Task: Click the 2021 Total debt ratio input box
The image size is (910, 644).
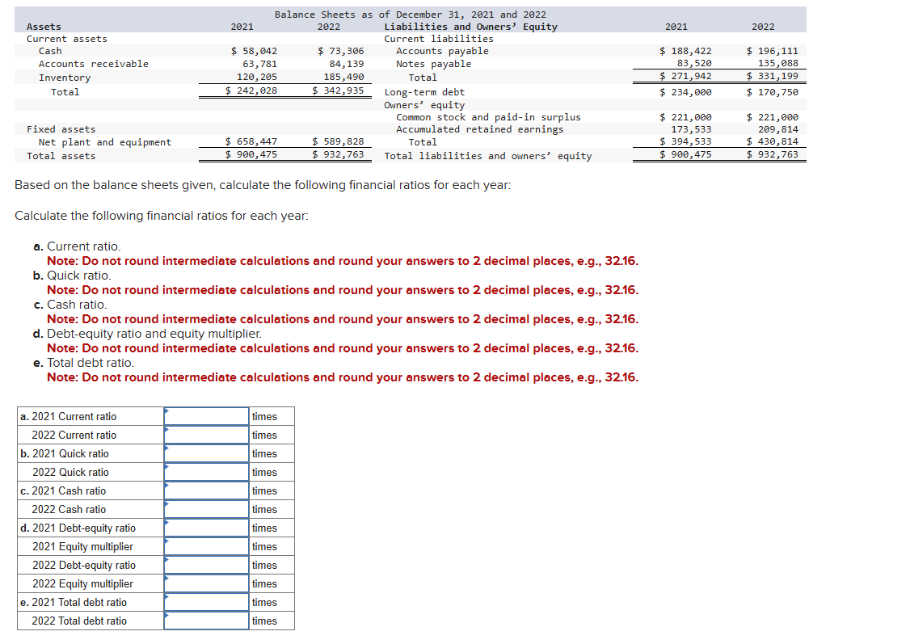Action: pyautogui.click(x=206, y=602)
